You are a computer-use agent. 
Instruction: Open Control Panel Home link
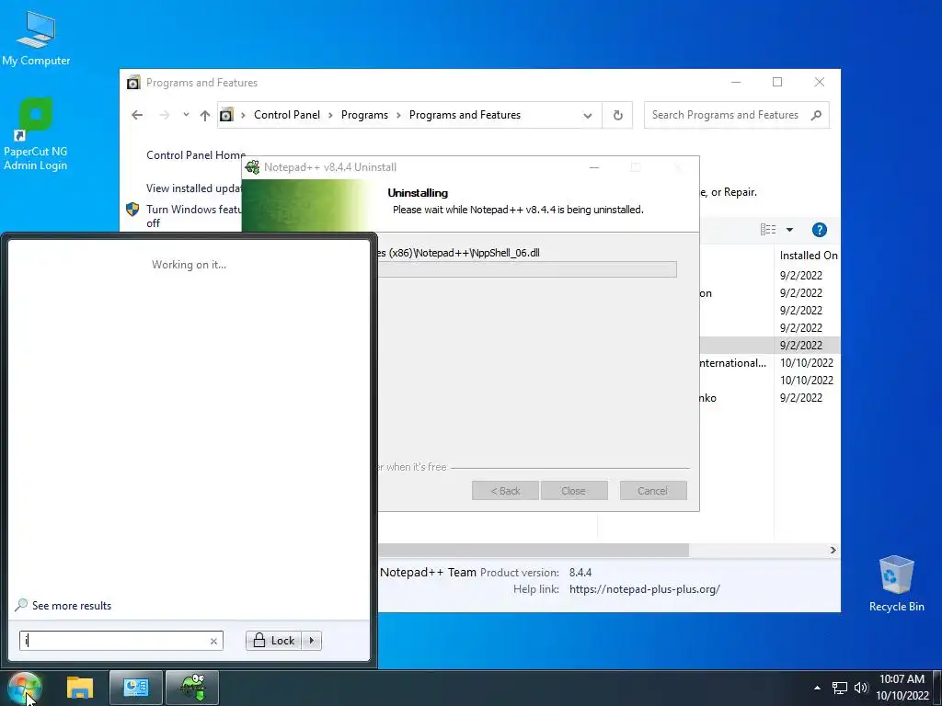[196, 154]
